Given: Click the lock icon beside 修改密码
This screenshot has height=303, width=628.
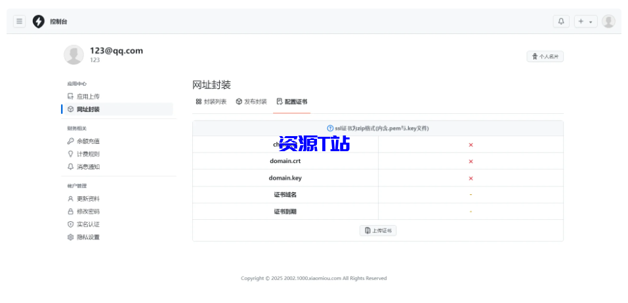Looking at the screenshot, I should pos(70,211).
